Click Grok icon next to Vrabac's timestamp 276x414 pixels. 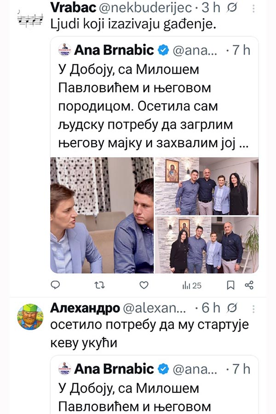click(x=232, y=8)
